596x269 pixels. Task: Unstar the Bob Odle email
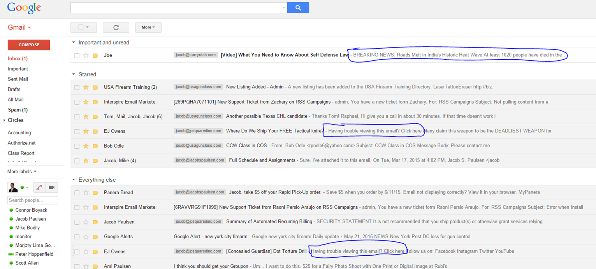coord(86,146)
